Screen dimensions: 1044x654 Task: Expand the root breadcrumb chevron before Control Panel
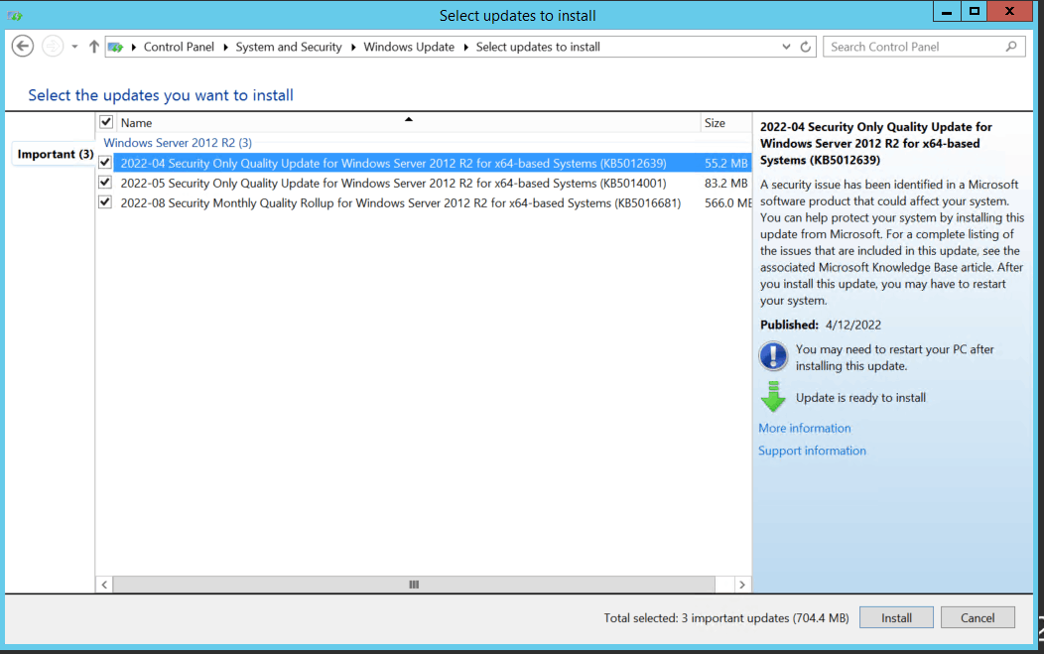tap(134, 48)
